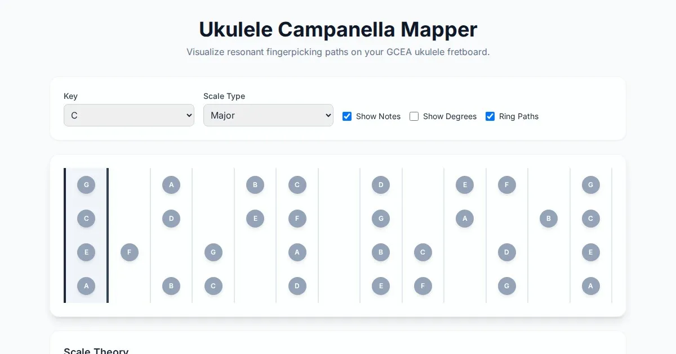Expand the Scale Type dropdown

coord(268,115)
